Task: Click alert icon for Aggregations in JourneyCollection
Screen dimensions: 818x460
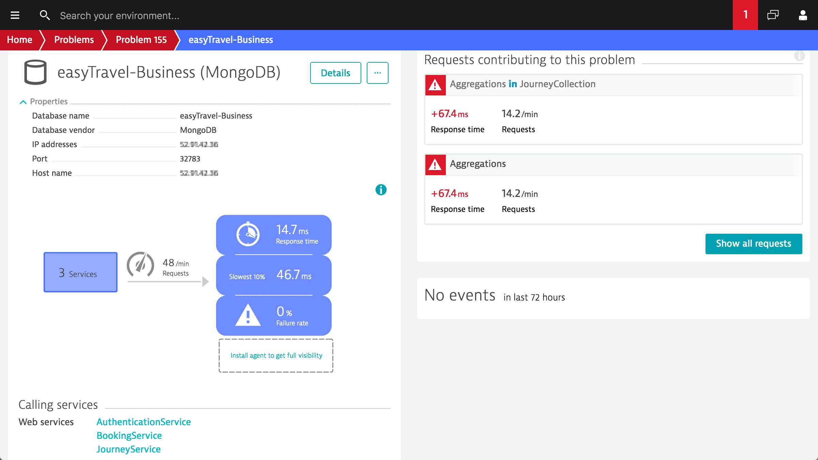Action: (x=435, y=85)
